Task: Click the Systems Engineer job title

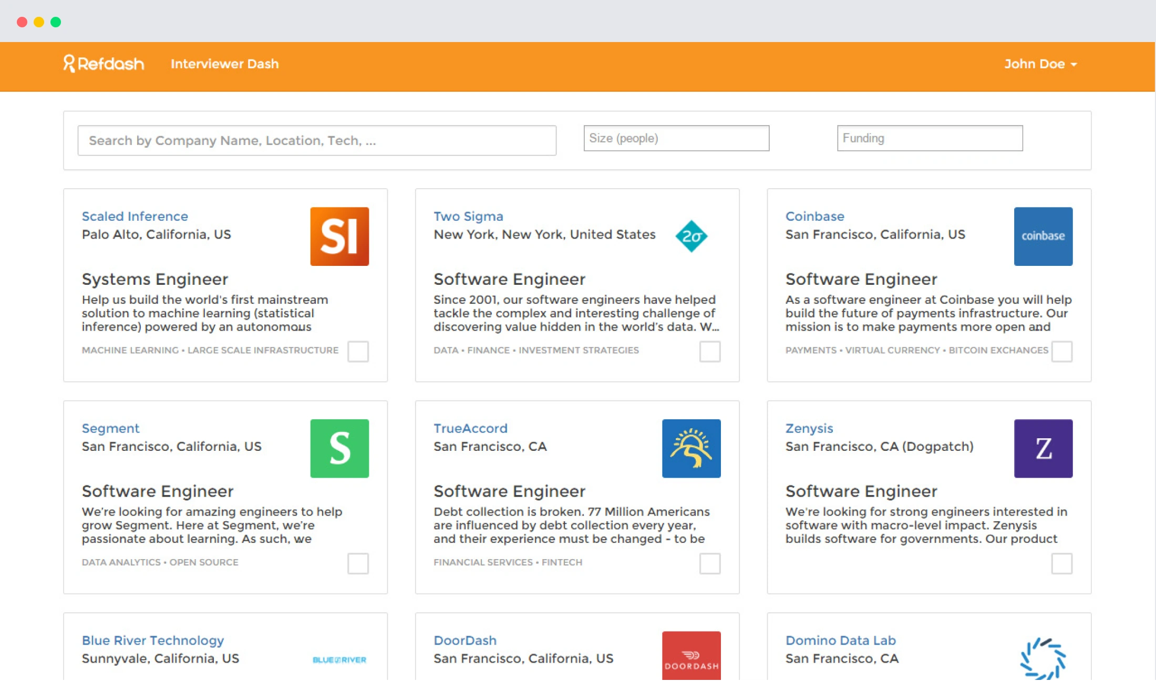Action: (155, 279)
